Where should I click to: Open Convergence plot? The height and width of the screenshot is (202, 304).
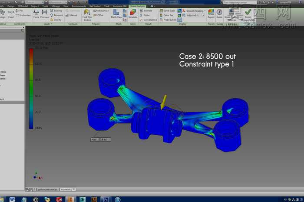coord(148,20)
